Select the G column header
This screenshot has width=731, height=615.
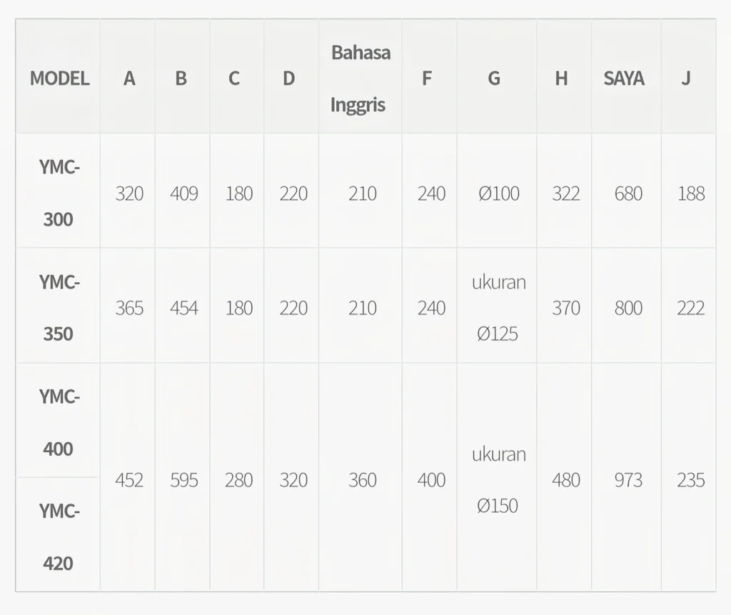tap(494, 78)
